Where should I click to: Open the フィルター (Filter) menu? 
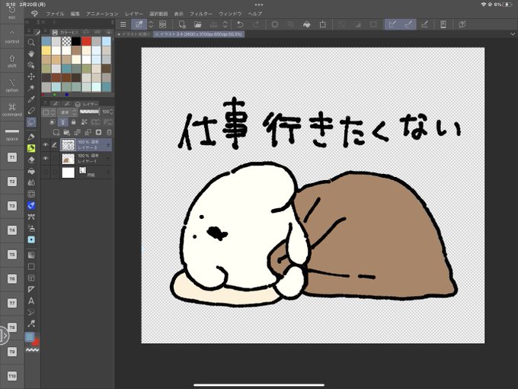click(x=201, y=14)
